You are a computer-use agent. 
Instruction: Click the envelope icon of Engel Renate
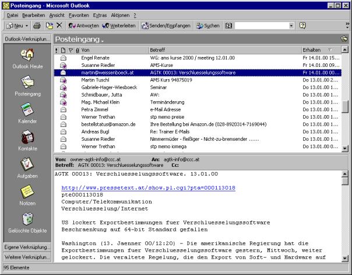point(64,58)
